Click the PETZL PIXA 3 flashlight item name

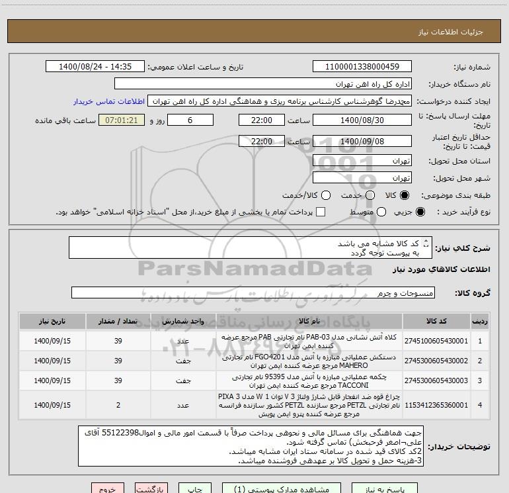[x=309, y=405]
